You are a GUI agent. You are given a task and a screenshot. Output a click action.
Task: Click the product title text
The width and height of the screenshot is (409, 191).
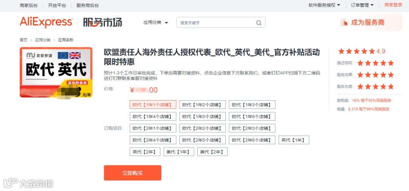(x=212, y=57)
